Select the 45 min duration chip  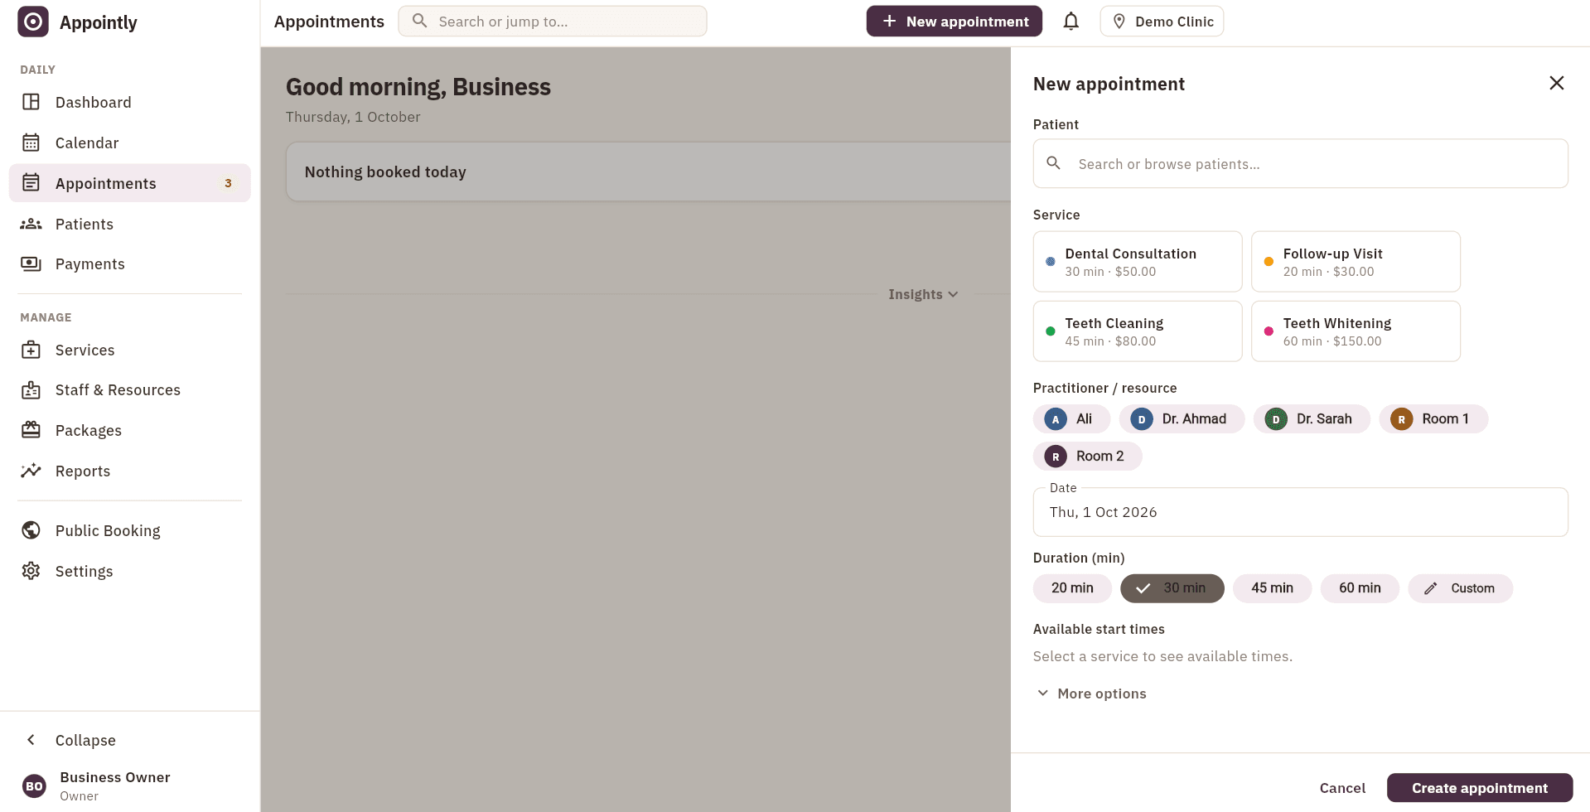click(1272, 588)
